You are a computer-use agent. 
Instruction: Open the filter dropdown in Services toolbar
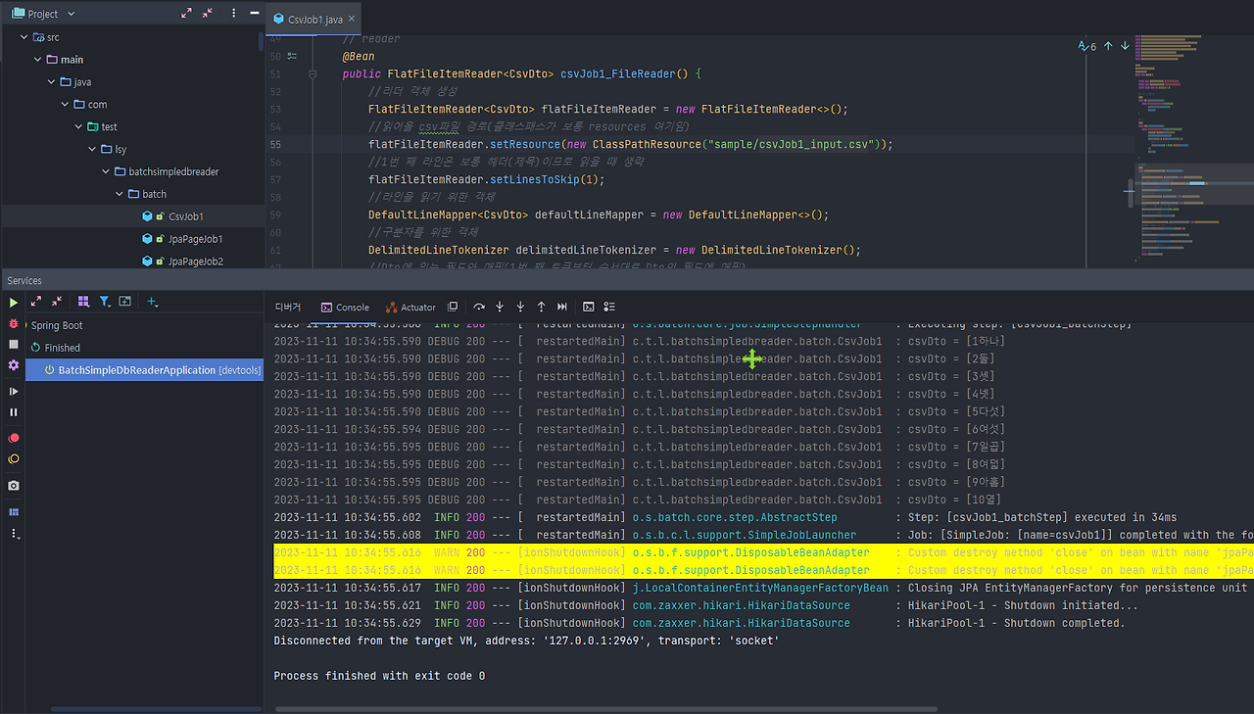pyautogui.click(x=104, y=302)
